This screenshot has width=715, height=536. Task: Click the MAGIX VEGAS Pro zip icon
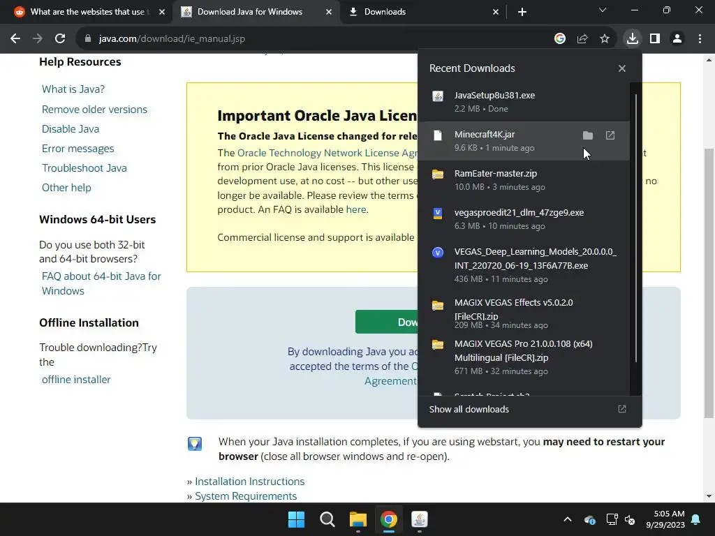pos(438,345)
